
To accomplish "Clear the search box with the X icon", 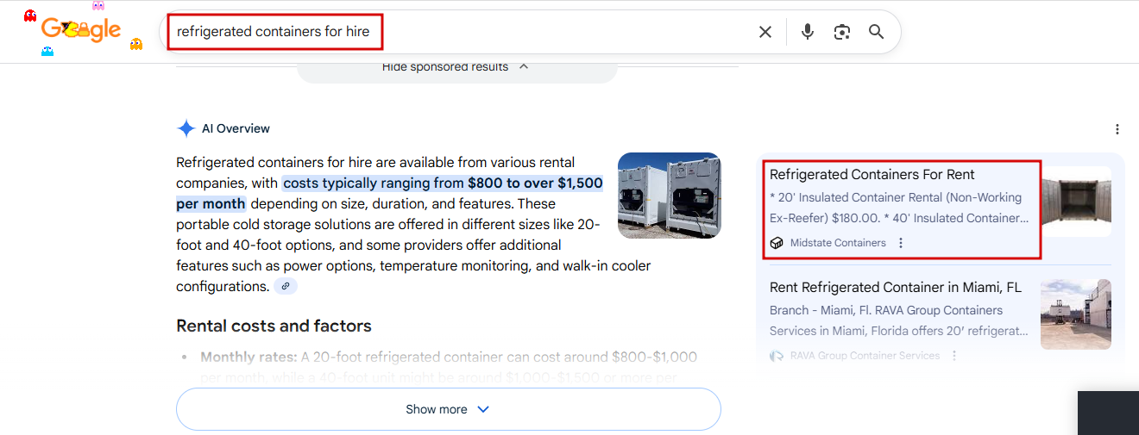I will [765, 32].
